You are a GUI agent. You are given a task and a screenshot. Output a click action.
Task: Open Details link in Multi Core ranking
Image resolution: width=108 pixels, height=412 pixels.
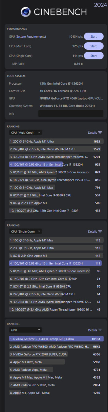(x=92, y=133)
